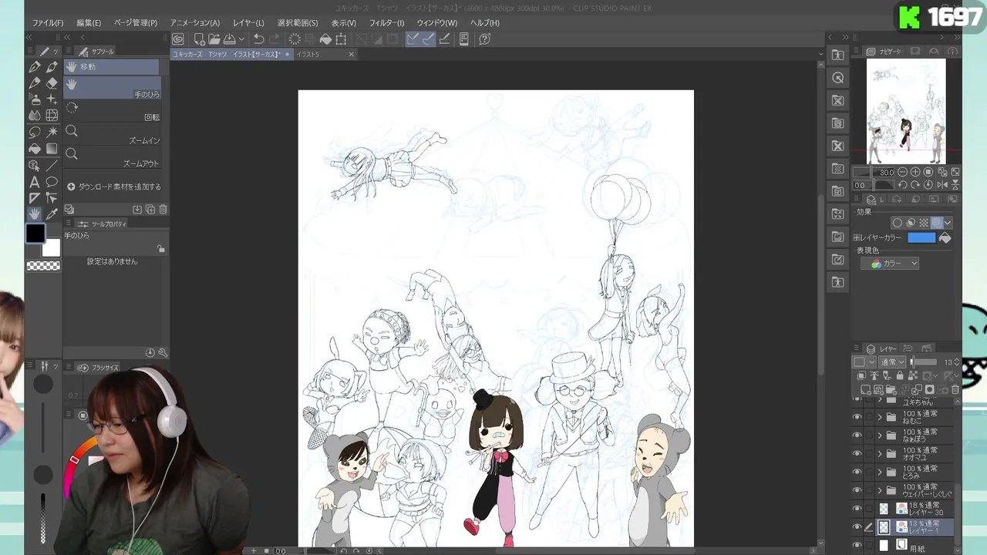The height and width of the screenshot is (555, 987).
Task: Click the Open file folder icon
Action: click(x=214, y=39)
